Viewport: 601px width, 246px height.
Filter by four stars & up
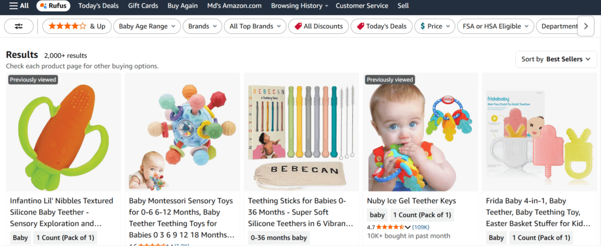coord(77,26)
